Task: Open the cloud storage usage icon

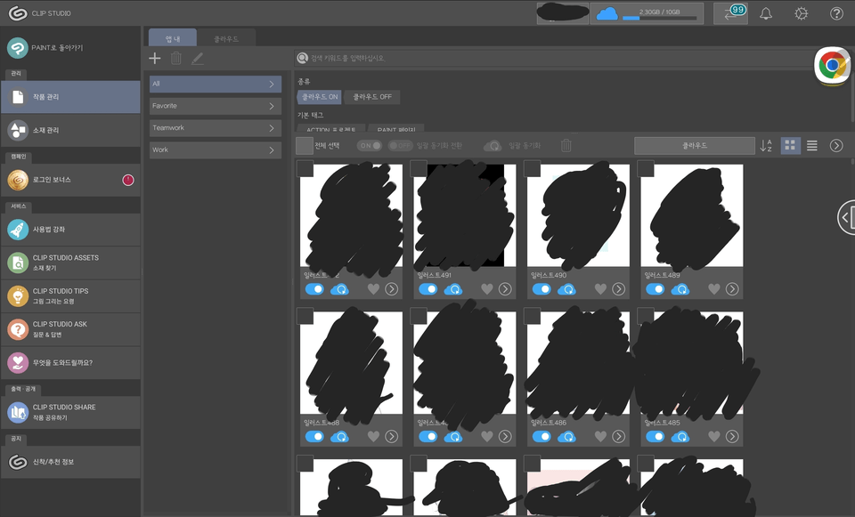Action: (607, 13)
